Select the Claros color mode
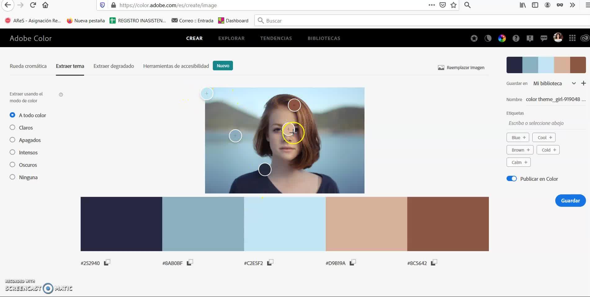Viewport: 590px width, 297px height. click(x=12, y=127)
